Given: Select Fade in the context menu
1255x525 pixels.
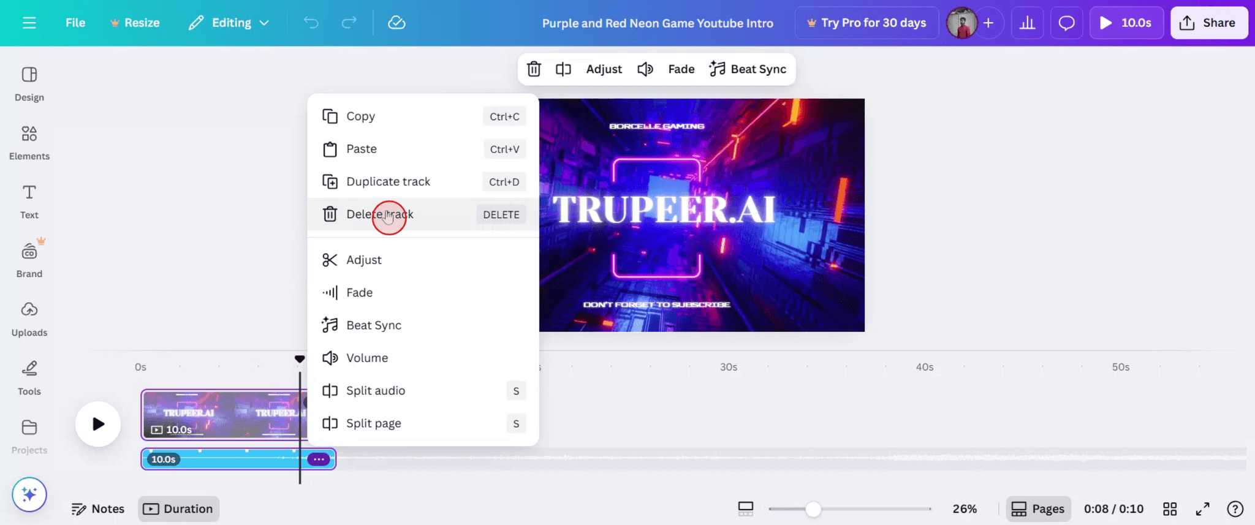Looking at the screenshot, I should click(423, 292).
